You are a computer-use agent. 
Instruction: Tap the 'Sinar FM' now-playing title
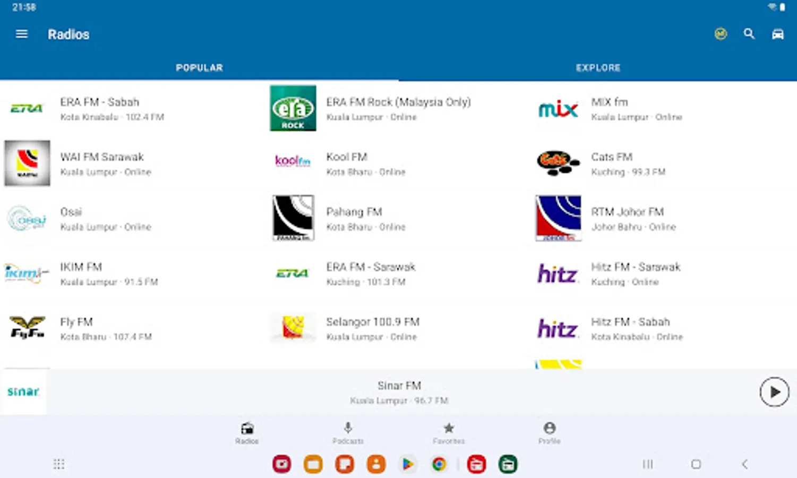click(399, 386)
